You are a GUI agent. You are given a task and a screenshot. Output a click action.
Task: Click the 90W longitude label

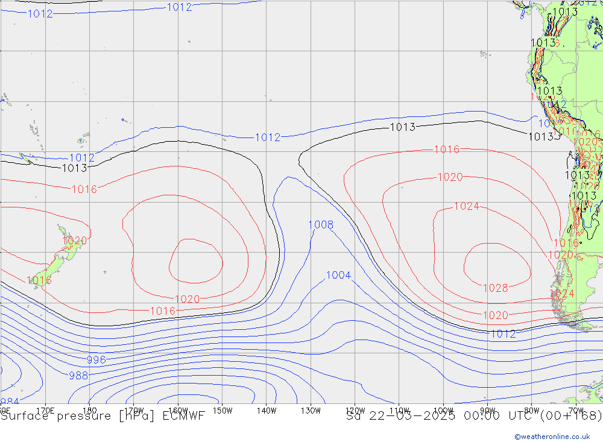[488, 411]
